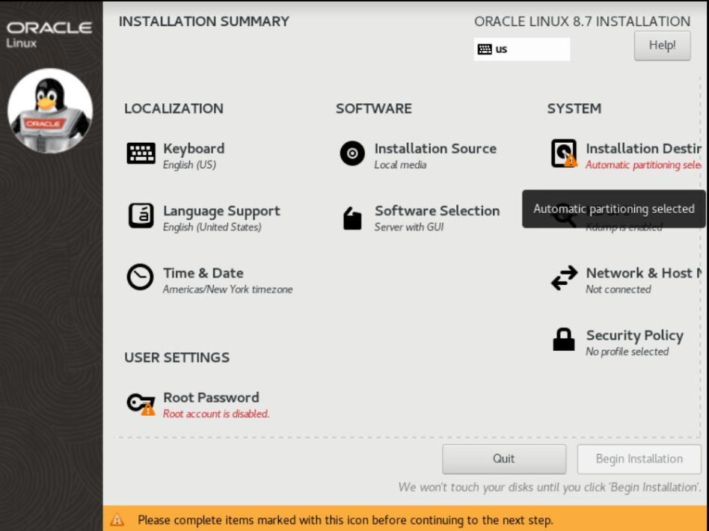709x531 pixels.
Task: Open the Security Policy label
Action: (x=634, y=335)
